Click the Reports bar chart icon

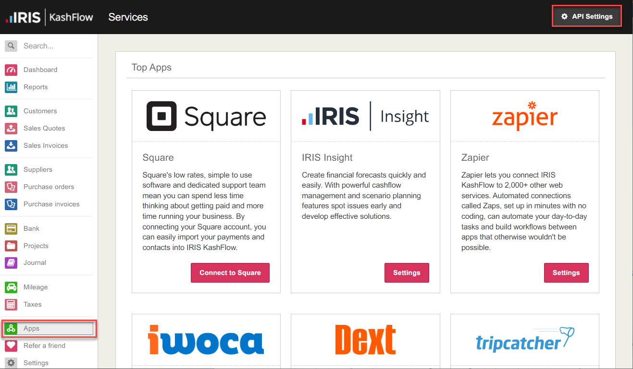coord(11,87)
